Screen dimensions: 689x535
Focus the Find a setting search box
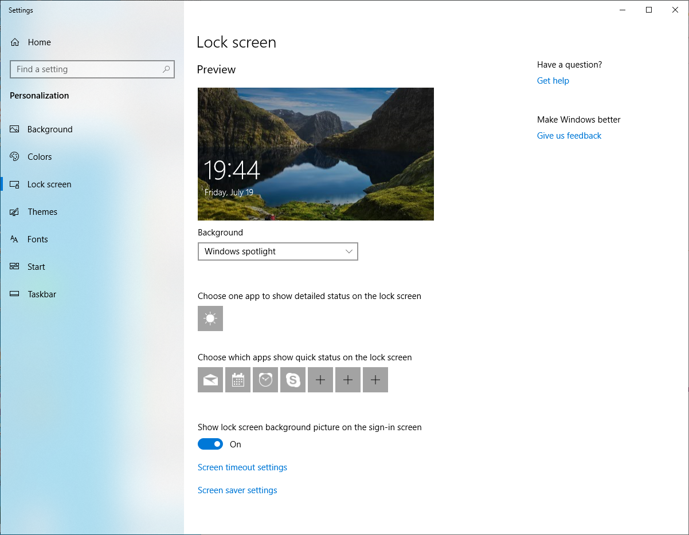pyautogui.click(x=92, y=69)
